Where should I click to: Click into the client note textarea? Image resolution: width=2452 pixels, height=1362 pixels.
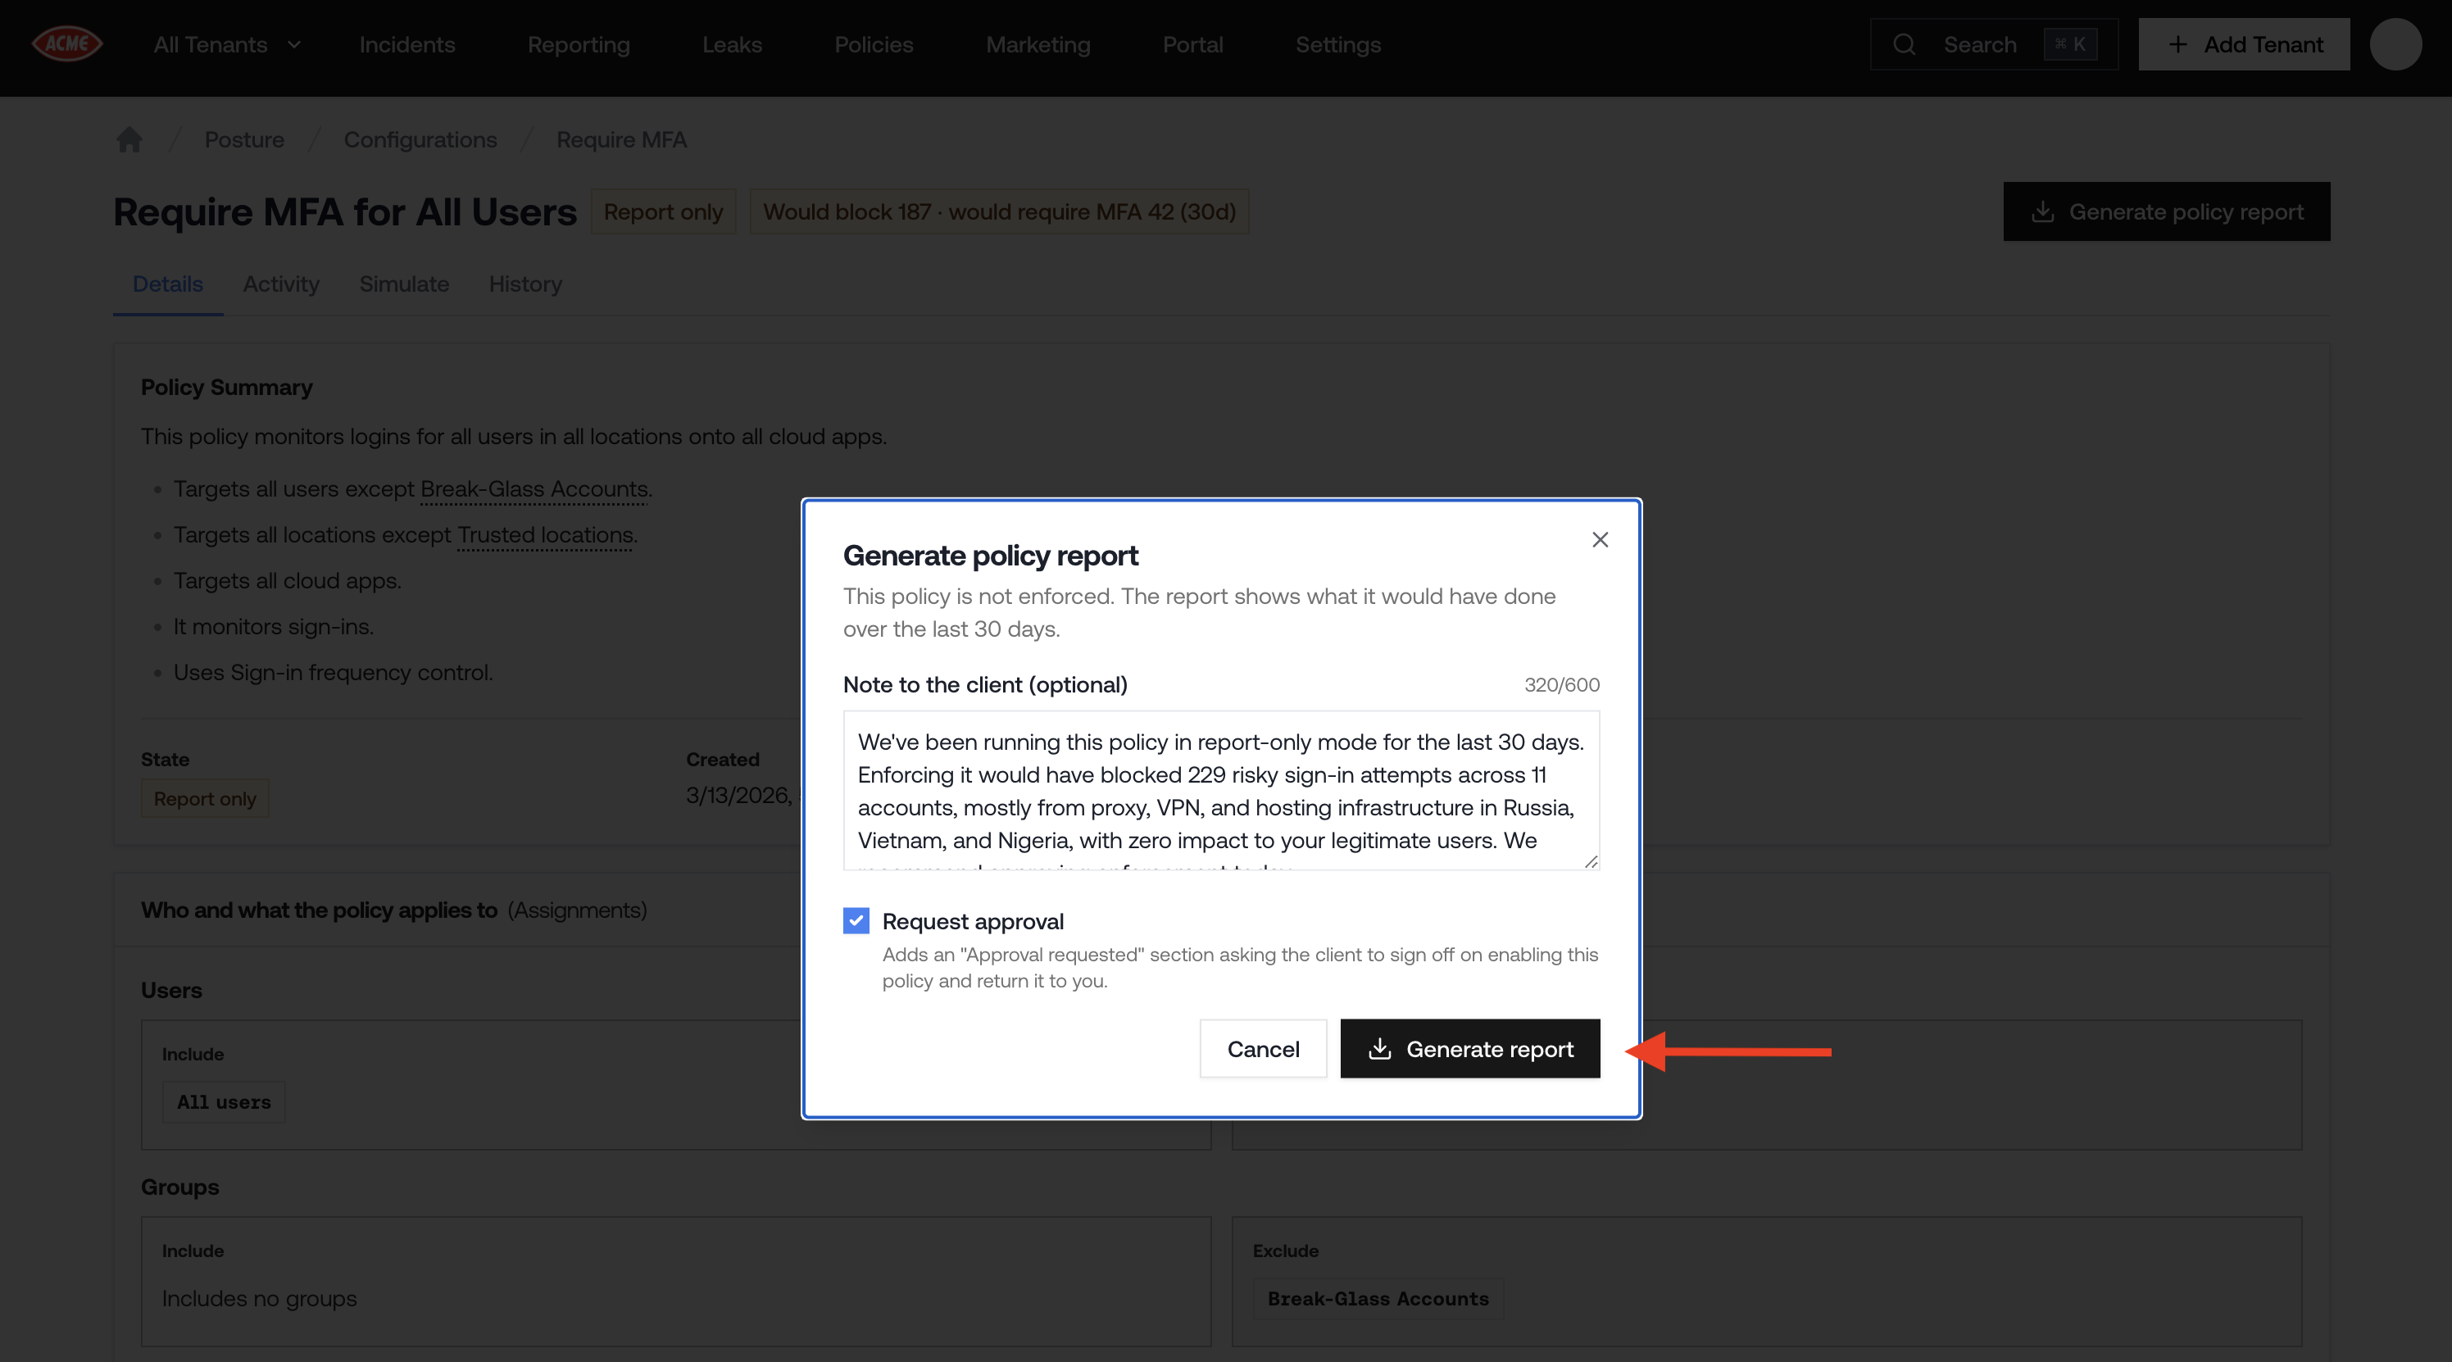[x=1221, y=790]
